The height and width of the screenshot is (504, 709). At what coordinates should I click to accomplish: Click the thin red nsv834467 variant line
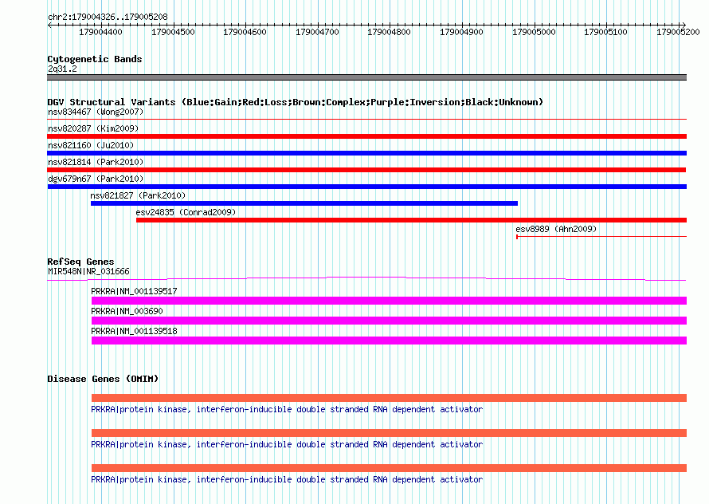pyautogui.click(x=366, y=120)
